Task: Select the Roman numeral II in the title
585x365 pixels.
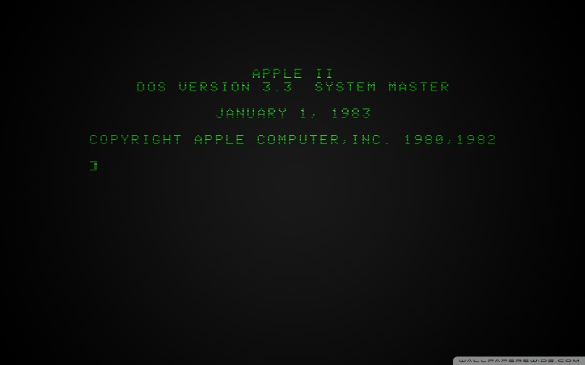Action: (324, 74)
